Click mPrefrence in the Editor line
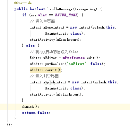The height and width of the screenshot is (127, 130). click(74, 58)
